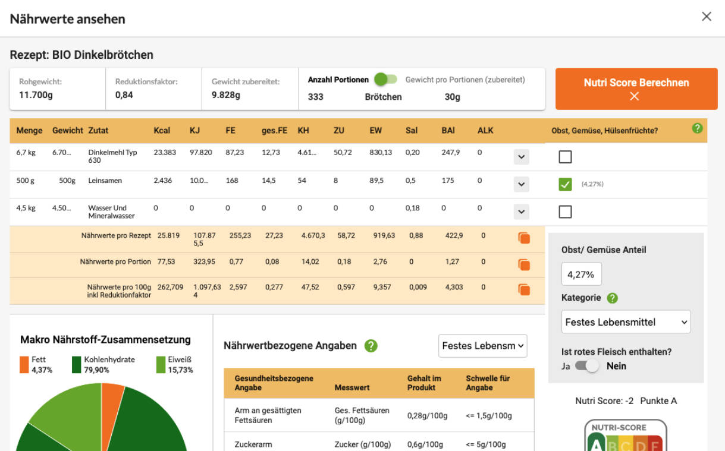This screenshot has width=725, height=451.
Task: Click the portion count 333
Action: point(316,97)
